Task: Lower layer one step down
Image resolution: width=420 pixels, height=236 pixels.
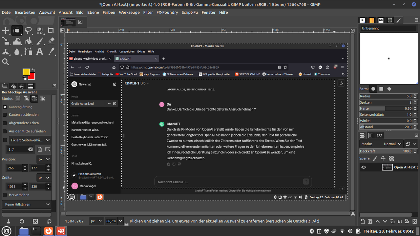Action: (385, 222)
